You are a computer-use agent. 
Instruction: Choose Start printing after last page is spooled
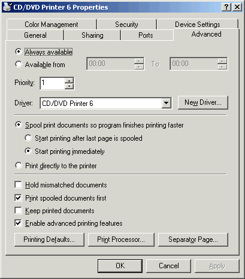28,138
